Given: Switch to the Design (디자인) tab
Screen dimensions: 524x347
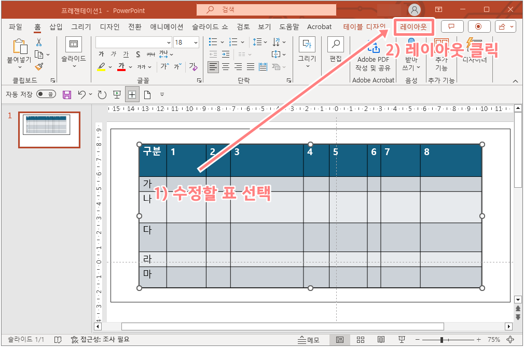Looking at the screenshot, I should [109, 27].
